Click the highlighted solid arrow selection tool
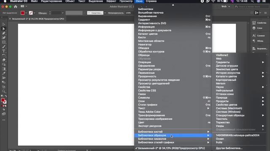 point(4,29)
